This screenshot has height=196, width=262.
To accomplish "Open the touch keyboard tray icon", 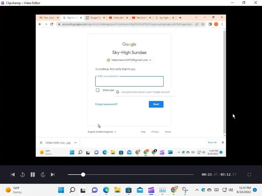I will click(216, 190).
